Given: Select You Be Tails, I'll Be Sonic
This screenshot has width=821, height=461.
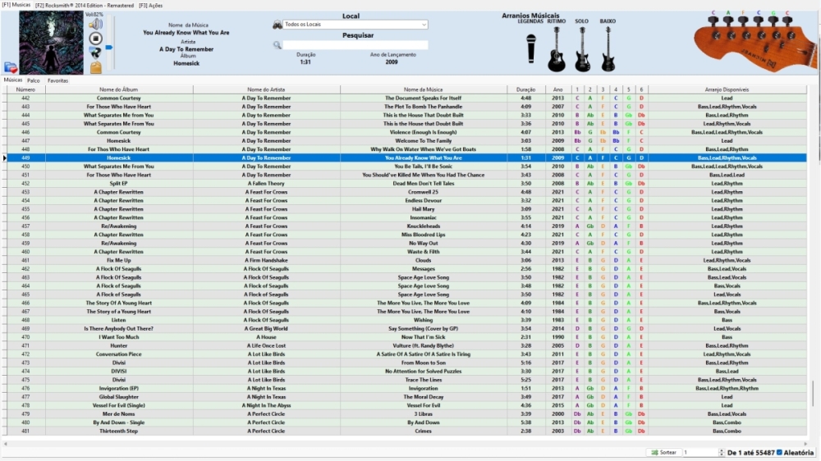Looking at the screenshot, I should 406,167.
